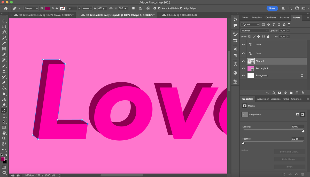Open the Opacity dropdown in Layers panel
This screenshot has width=310, height=177.
coord(288,30)
